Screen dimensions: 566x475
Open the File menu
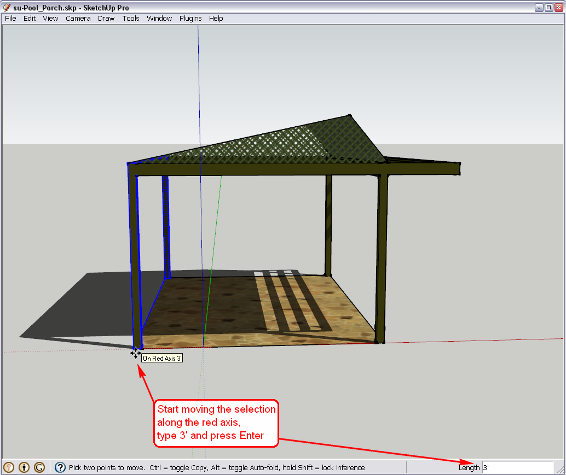[10, 18]
